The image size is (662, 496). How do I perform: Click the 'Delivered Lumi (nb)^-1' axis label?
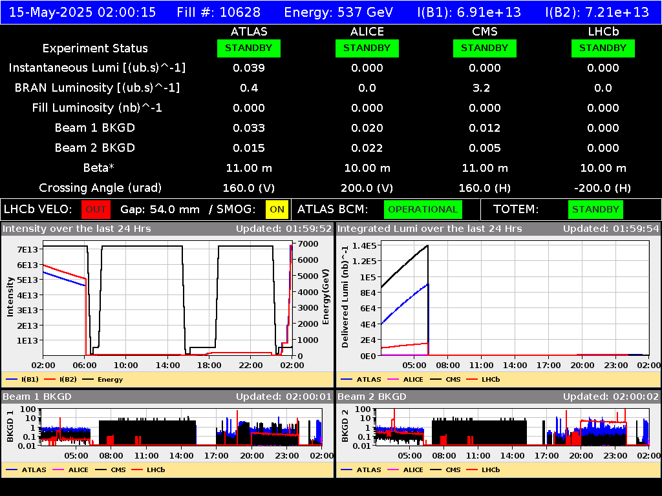345,297
